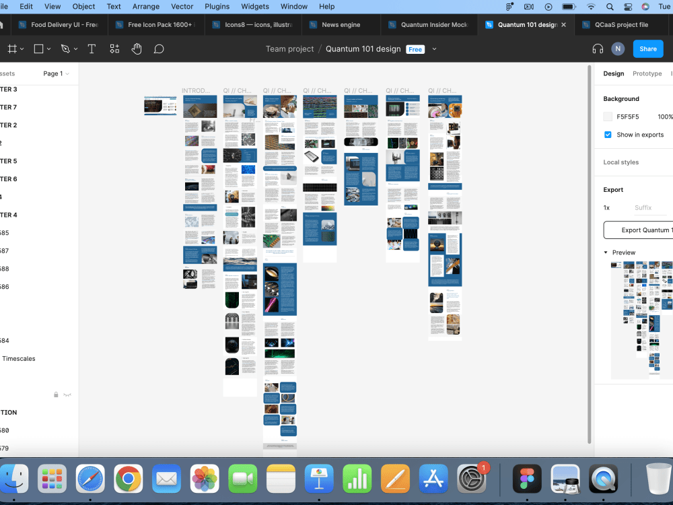Open System Preferences from the dock
The image size is (673, 505).
[471, 478]
